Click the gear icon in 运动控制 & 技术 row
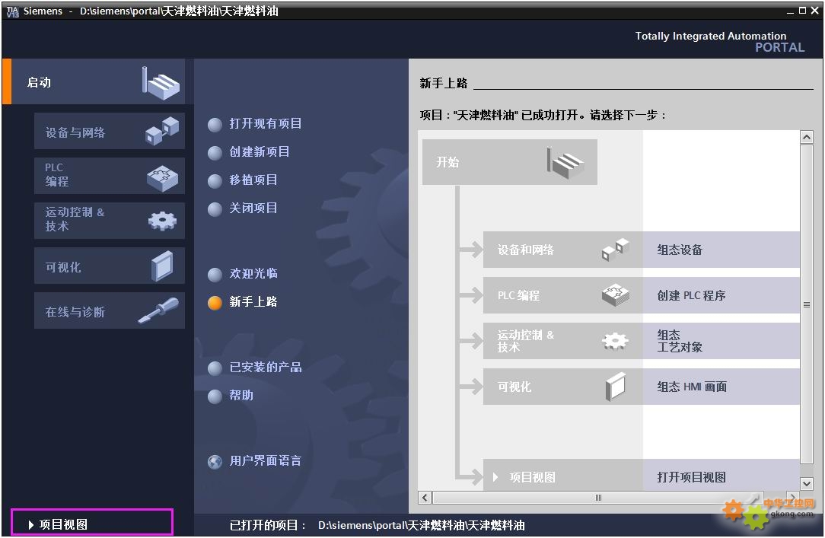This screenshot has width=825, height=538. point(615,342)
